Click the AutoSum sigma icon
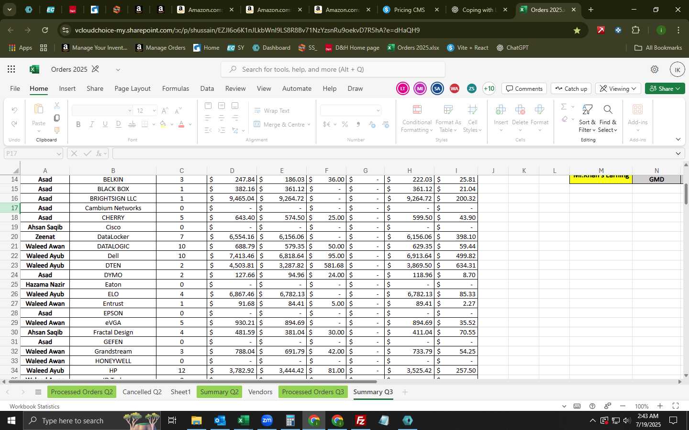The image size is (689, 430). click(564, 107)
